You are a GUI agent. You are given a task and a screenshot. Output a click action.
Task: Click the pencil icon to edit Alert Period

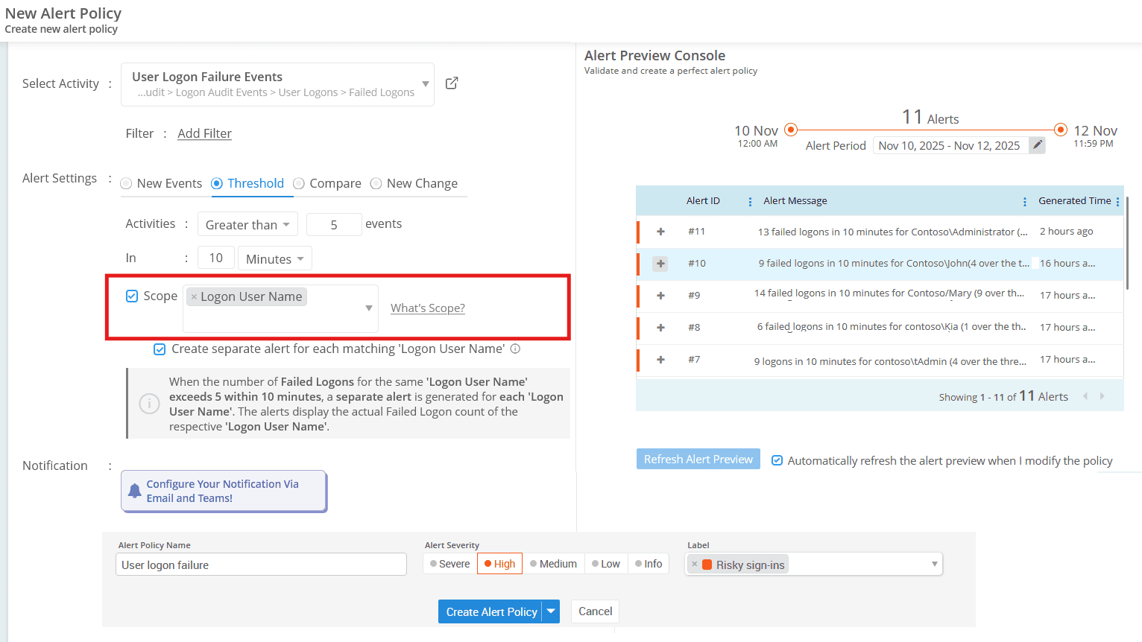(1037, 145)
